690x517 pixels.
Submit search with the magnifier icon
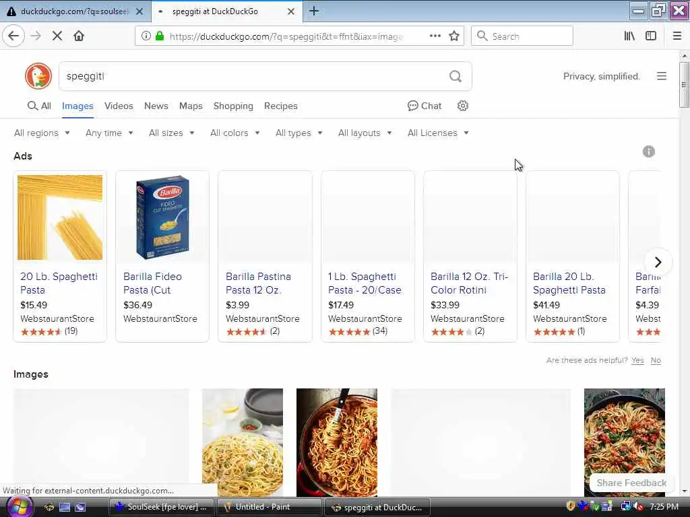point(456,77)
